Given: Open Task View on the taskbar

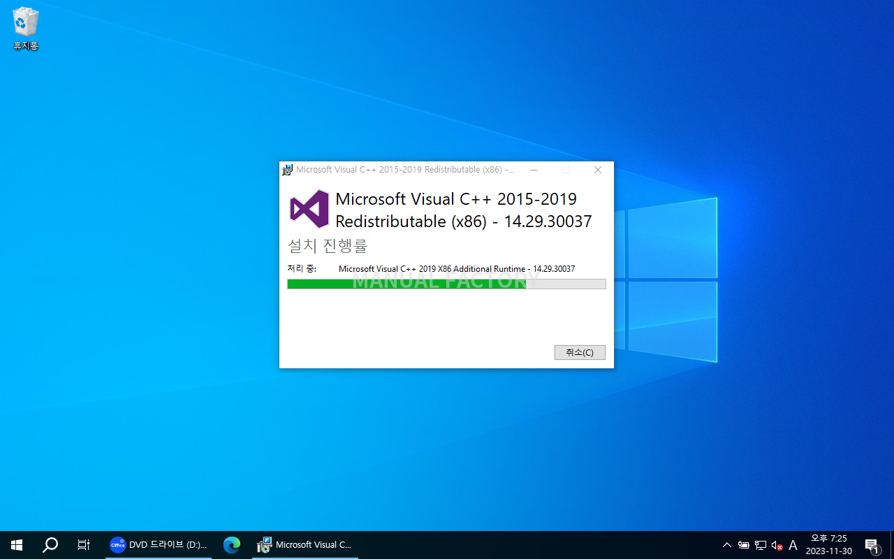Looking at the screenshot, I should [84, 545].
